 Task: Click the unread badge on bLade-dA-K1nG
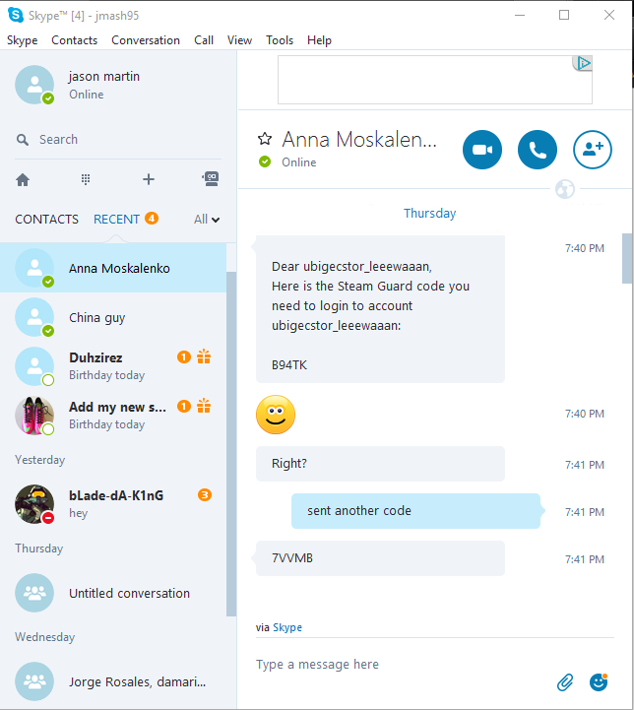pos(205,495)
